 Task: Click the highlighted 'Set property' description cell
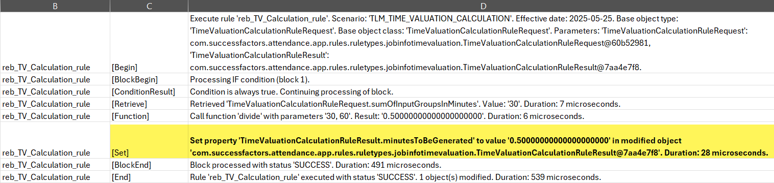(480, 140)
